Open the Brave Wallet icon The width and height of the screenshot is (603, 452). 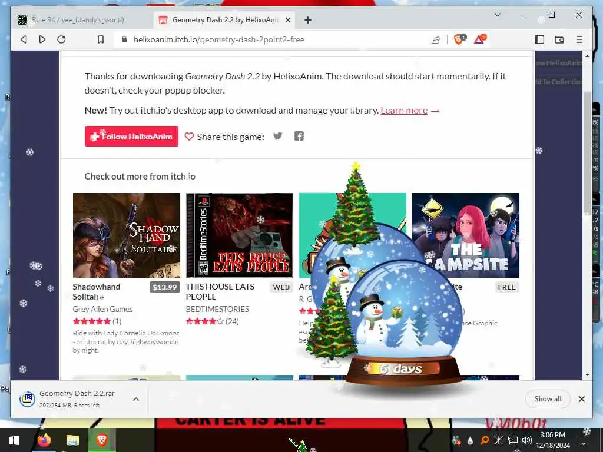[559, 39]
